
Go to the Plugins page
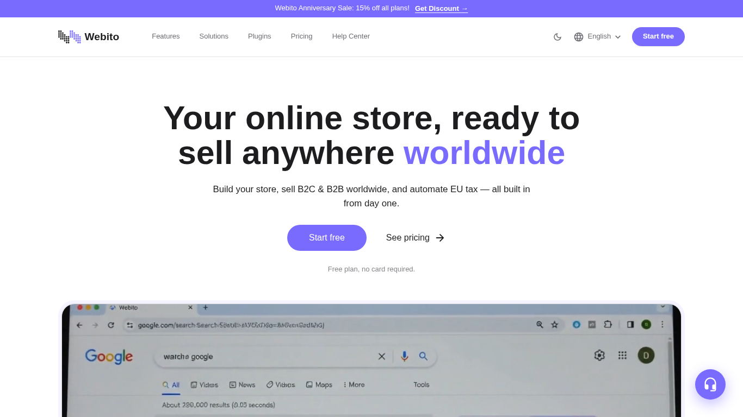tap(259, 36)
